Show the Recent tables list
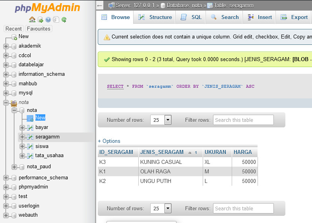The height and width of the screenshot is (223, 312). tap(14, 29)
